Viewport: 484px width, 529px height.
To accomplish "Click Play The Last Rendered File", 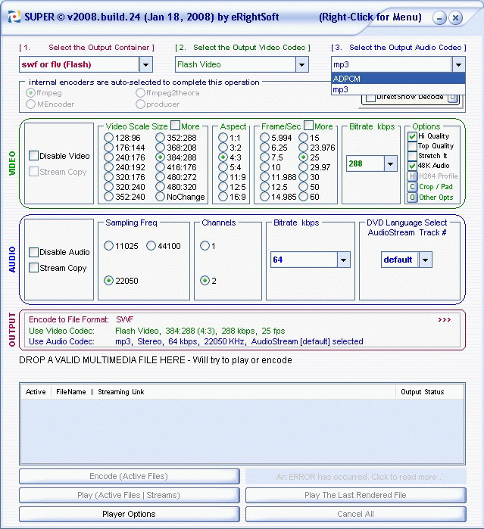I will (356, 495).
